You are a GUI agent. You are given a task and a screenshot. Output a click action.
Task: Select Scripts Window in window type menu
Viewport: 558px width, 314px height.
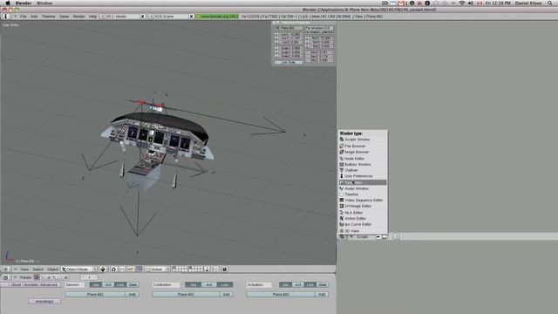click(x=363, y=140)
